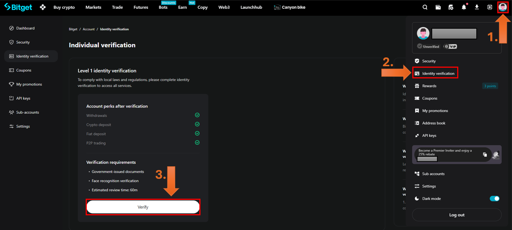Expand the Buy crypto menu
The height and width of the screenshot is (230, 512).
click(64, 7)
